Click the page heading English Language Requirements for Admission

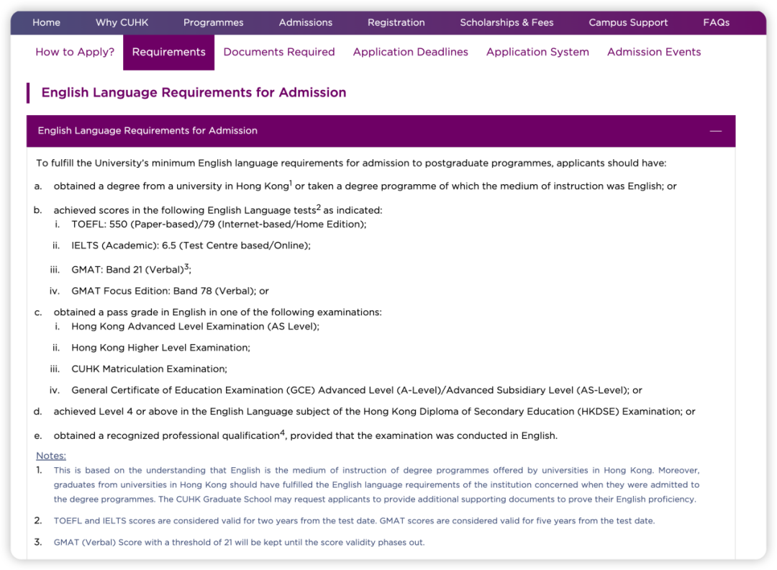pos(194,93)
